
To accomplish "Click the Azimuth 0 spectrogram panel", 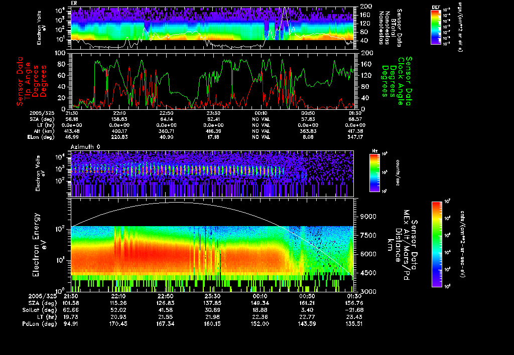I will click(x=212, y=173).
